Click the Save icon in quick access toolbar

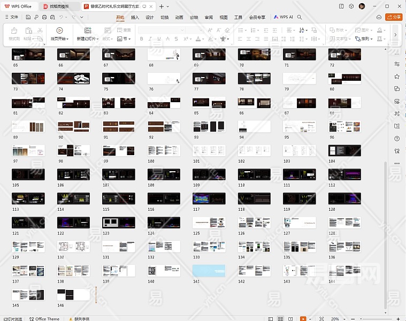pos(29,17)
